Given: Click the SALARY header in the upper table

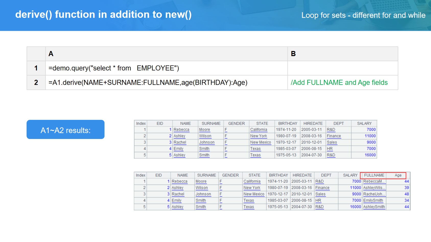Looking at the screenshot, I should 364,123.
